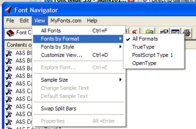Open the Edit menu
This screenshot has width=196, height=129.
click(x=24, y=21)
